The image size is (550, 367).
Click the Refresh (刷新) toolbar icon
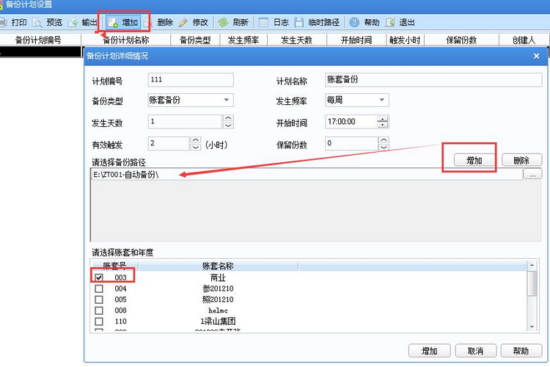tap(223, 23)
